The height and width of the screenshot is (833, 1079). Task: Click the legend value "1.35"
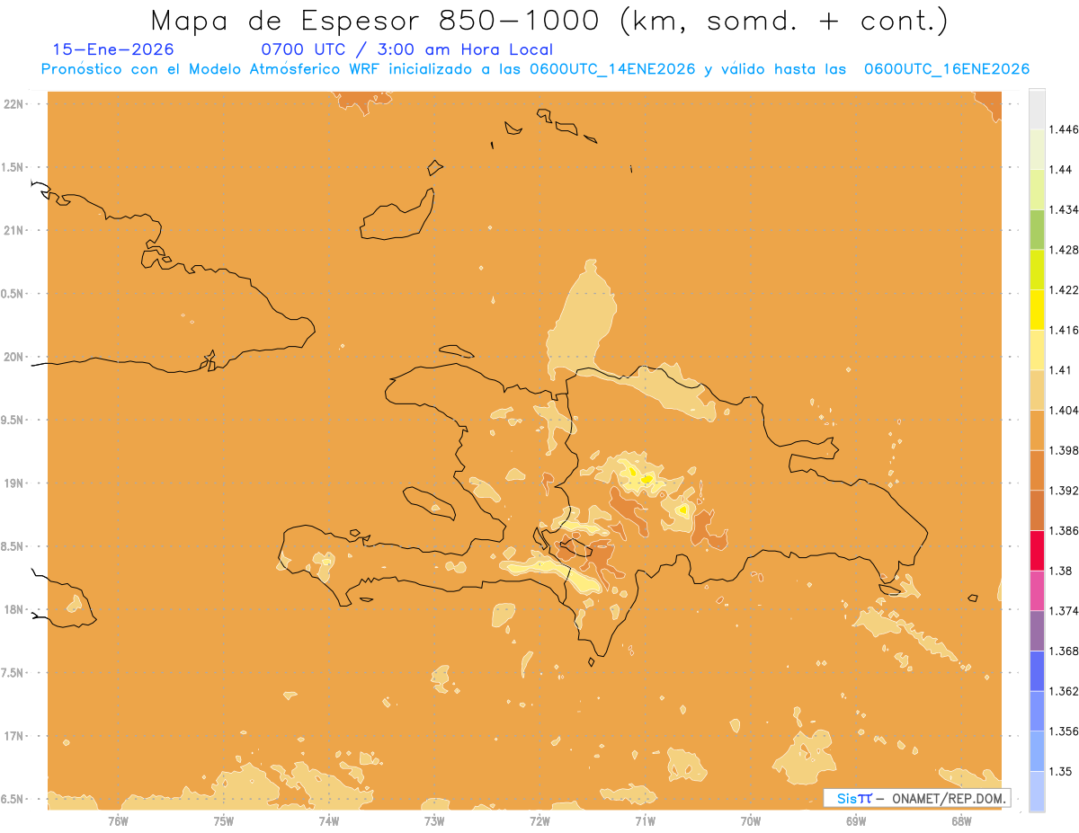[1060, 771]
